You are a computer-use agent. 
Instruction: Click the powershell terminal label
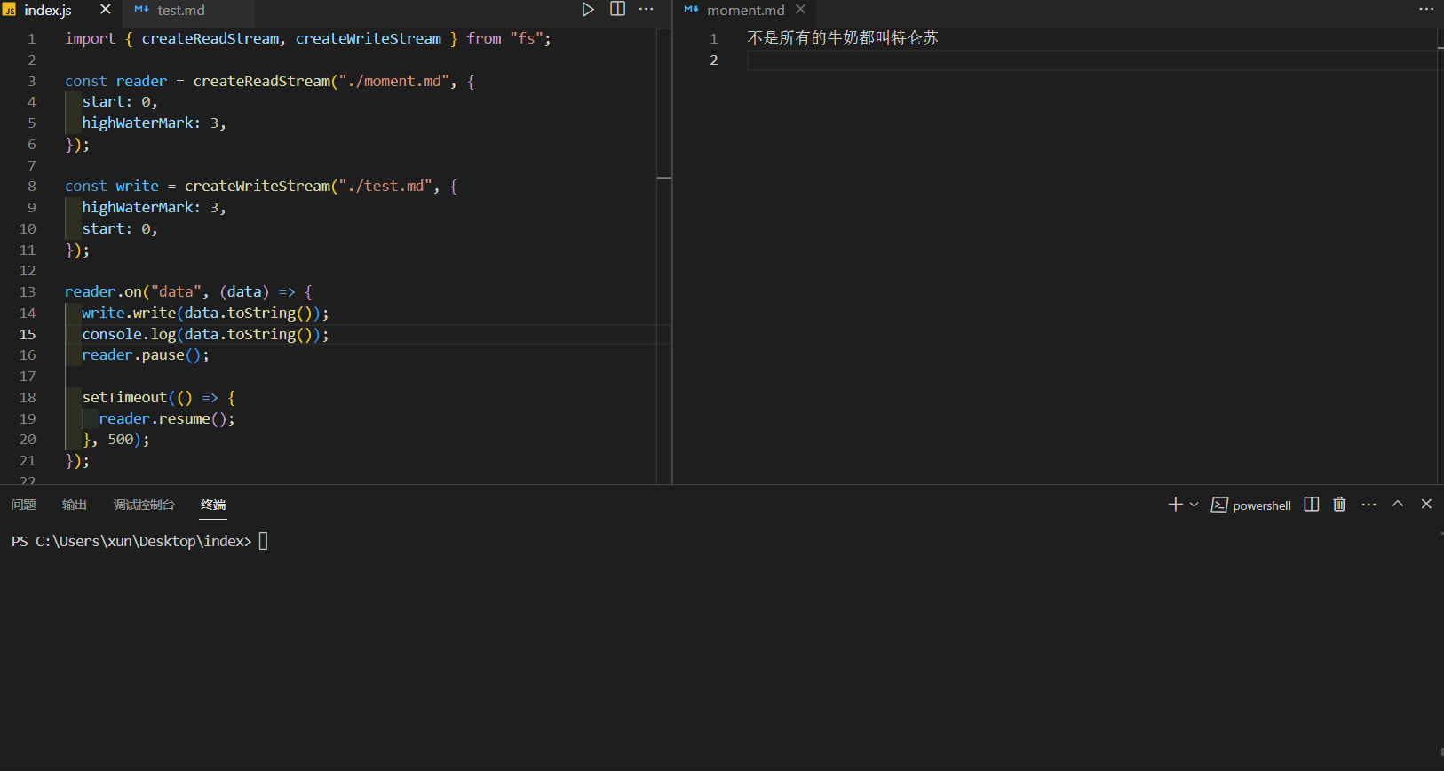[x=1262, y=505]
